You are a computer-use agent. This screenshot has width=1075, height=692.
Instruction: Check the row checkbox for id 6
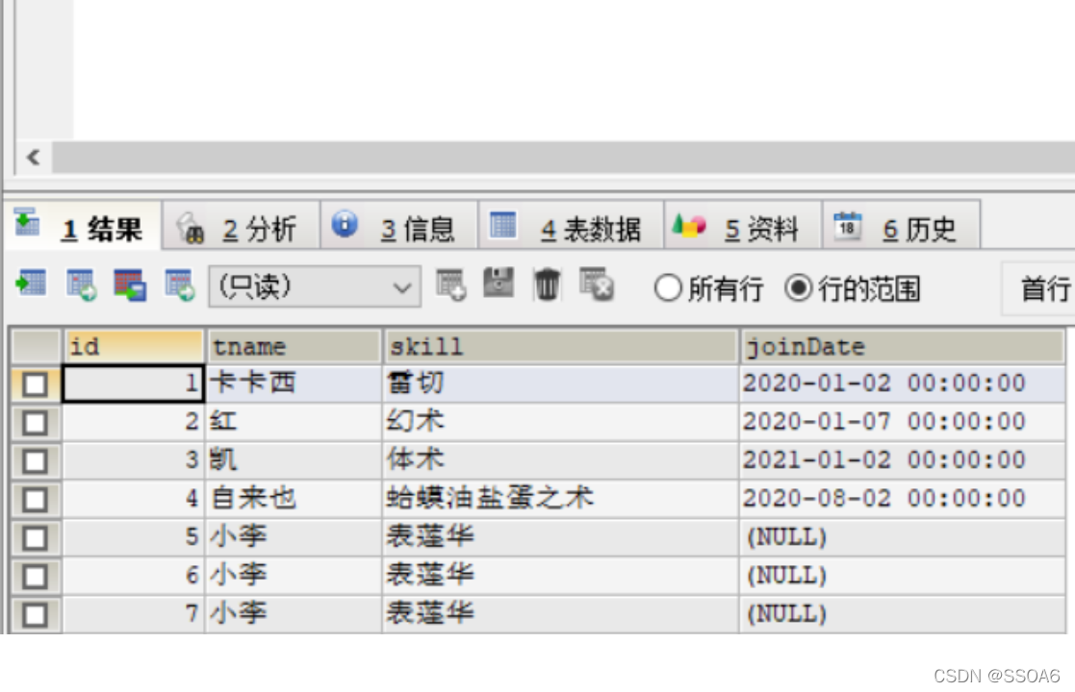tap(35, 576)
